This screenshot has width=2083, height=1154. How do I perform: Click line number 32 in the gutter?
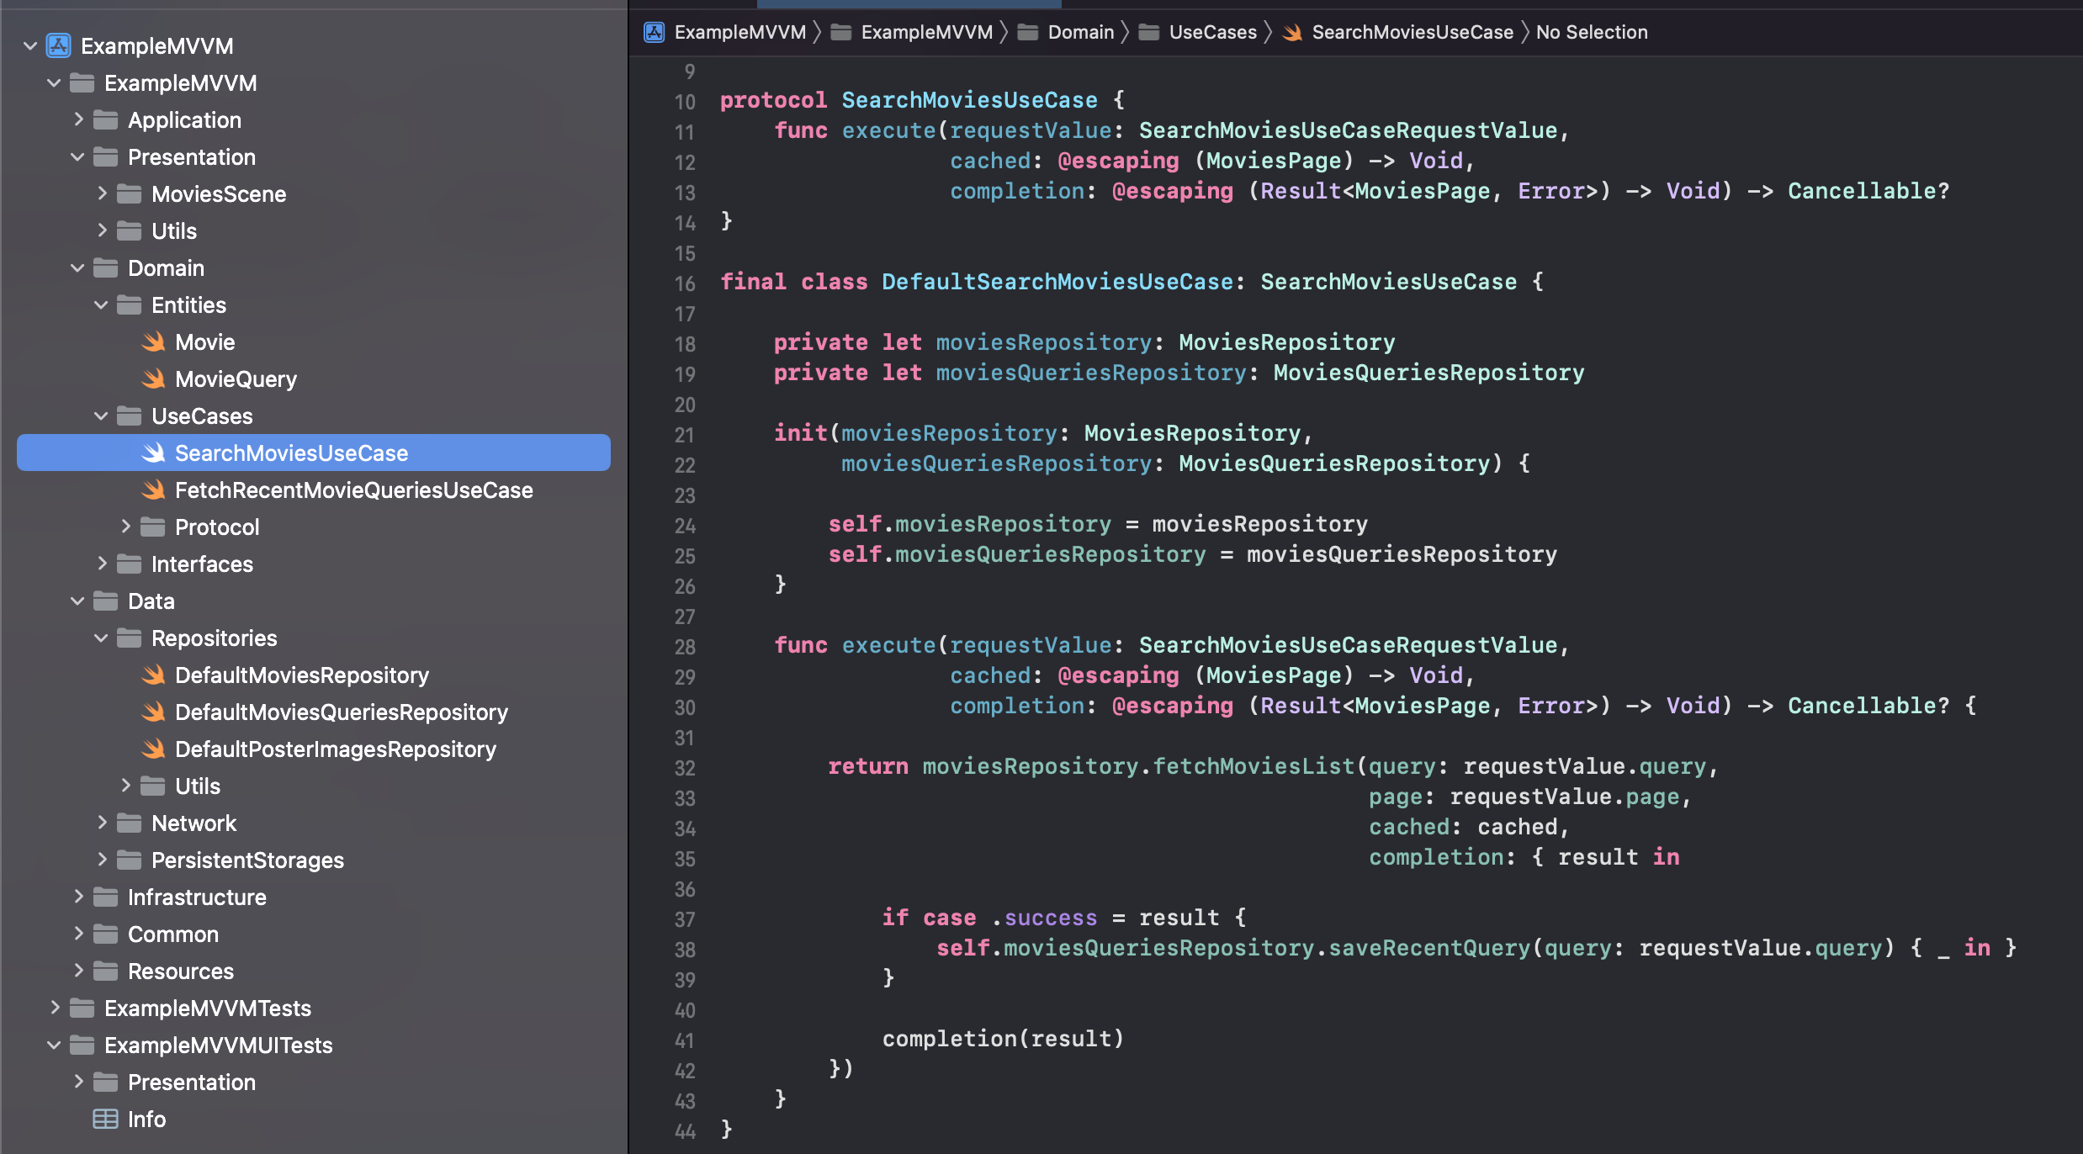pyautogui.click(x=685, y=768)
